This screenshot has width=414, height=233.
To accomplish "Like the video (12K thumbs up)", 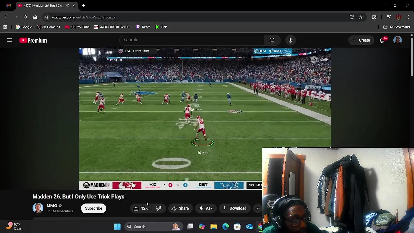I will pyautogui.click(x=141, y=208).
